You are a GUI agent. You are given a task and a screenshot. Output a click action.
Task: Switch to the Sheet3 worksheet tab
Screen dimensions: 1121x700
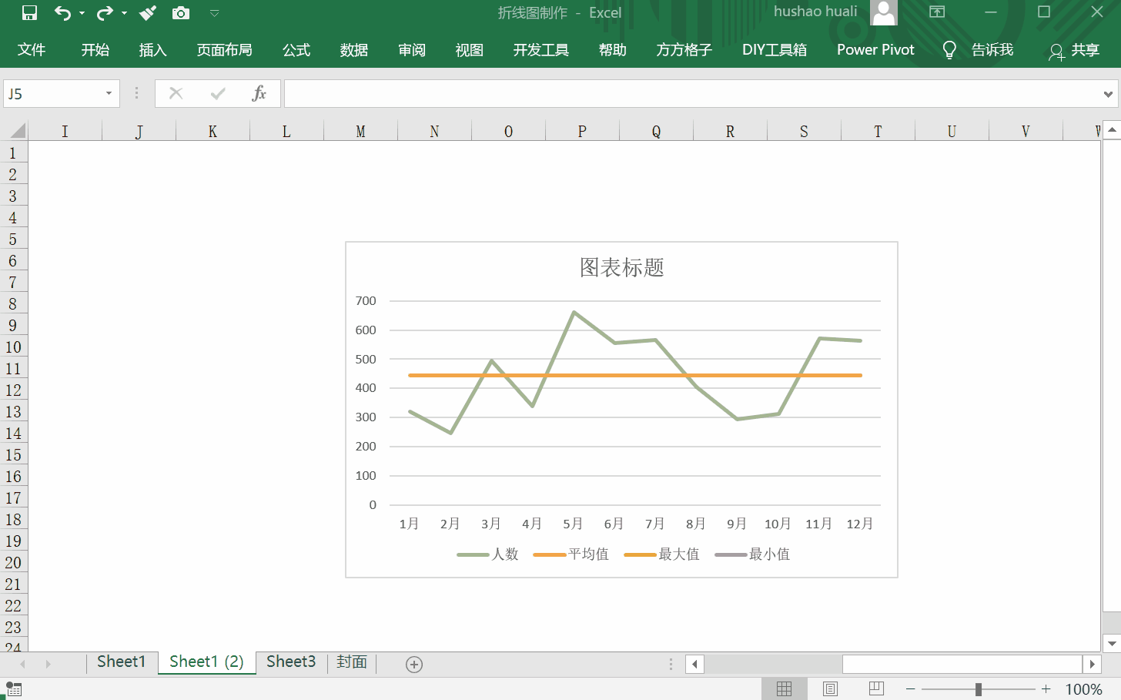pyautogui.click(x=291, y=661)
